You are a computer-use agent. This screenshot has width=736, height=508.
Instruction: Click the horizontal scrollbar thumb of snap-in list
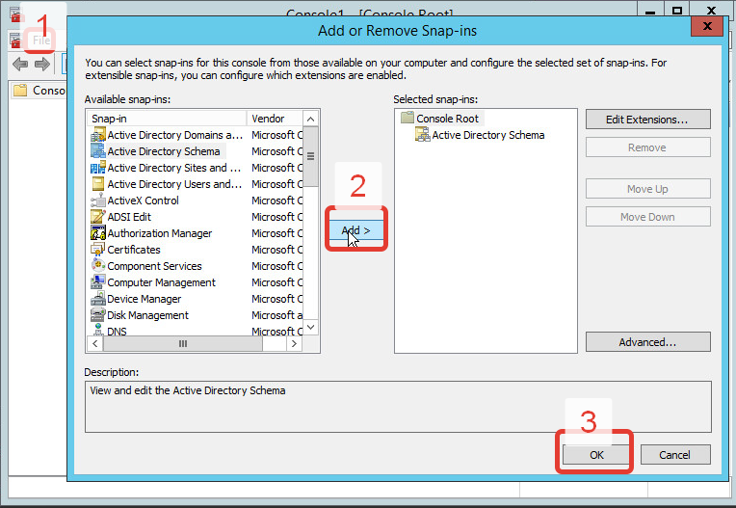click(x=183, y=344)
